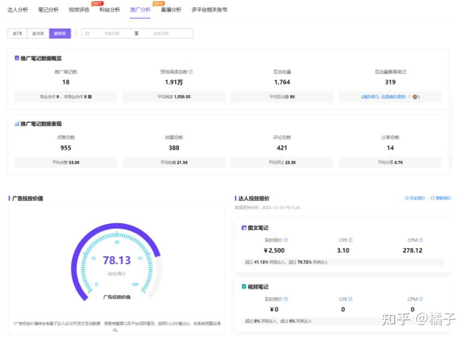Open the 投放评估 tab

click(79, 10)
